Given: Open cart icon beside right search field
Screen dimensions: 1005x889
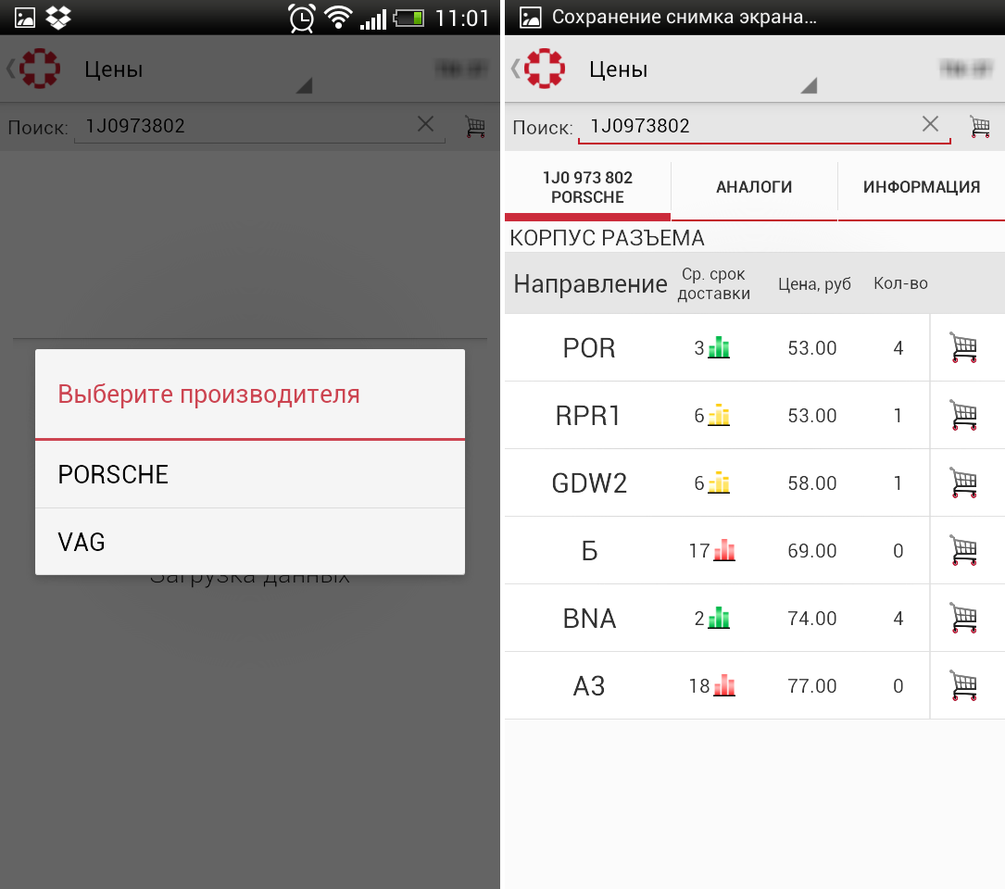Looking at the screenshot, I should coord(980,126).
